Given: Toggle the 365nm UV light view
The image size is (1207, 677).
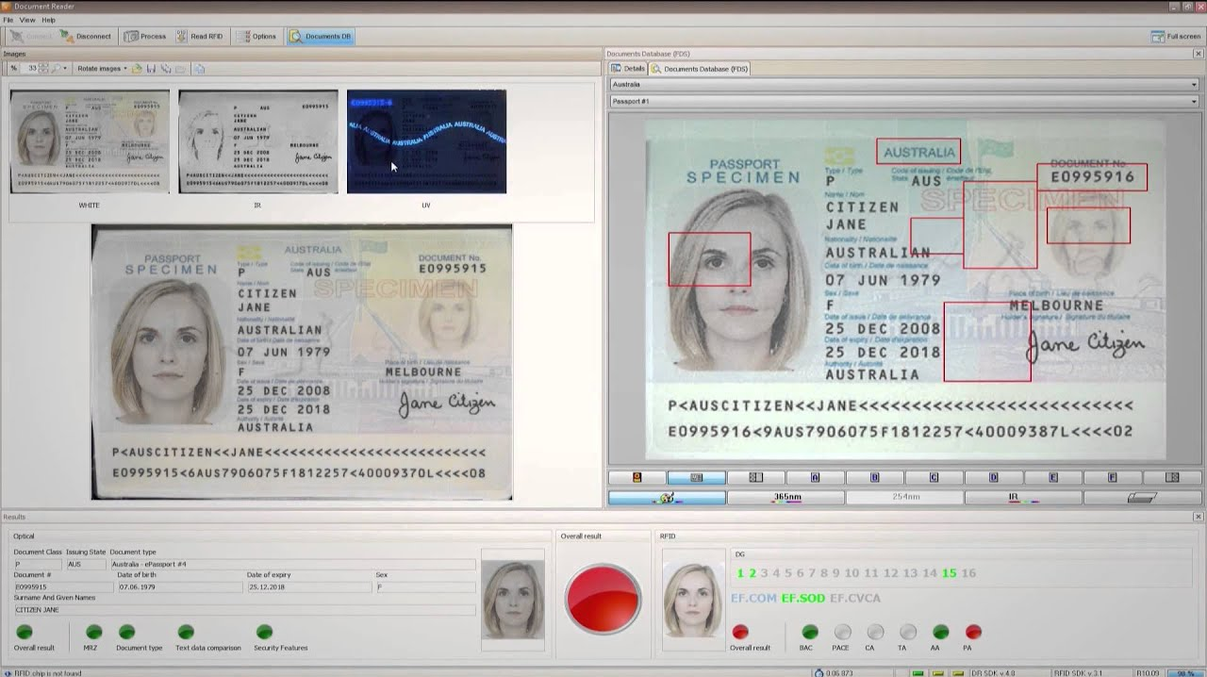Looking at the screenshot, I should [786, 497].
